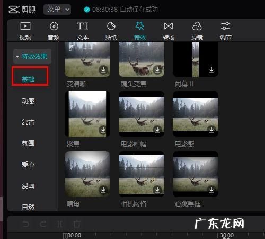265x239 pixels.
Task: Open the 滤镜 (Filter) tab icon
Action: (x=197, y=26)
